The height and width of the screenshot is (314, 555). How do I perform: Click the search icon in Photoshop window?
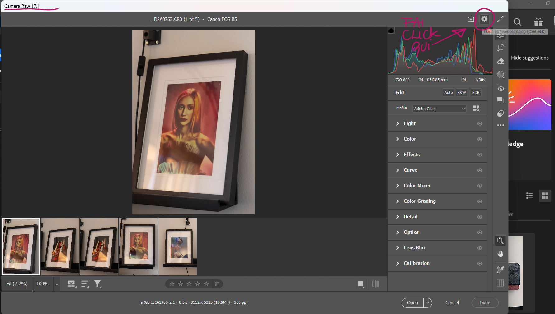[x=517, y=22]
